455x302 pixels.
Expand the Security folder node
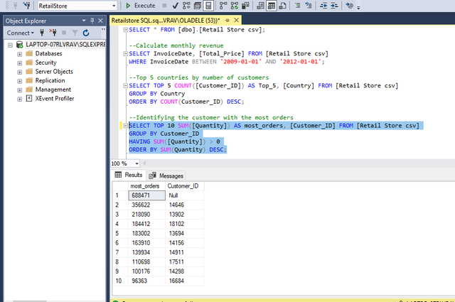(x=19, y=63)
